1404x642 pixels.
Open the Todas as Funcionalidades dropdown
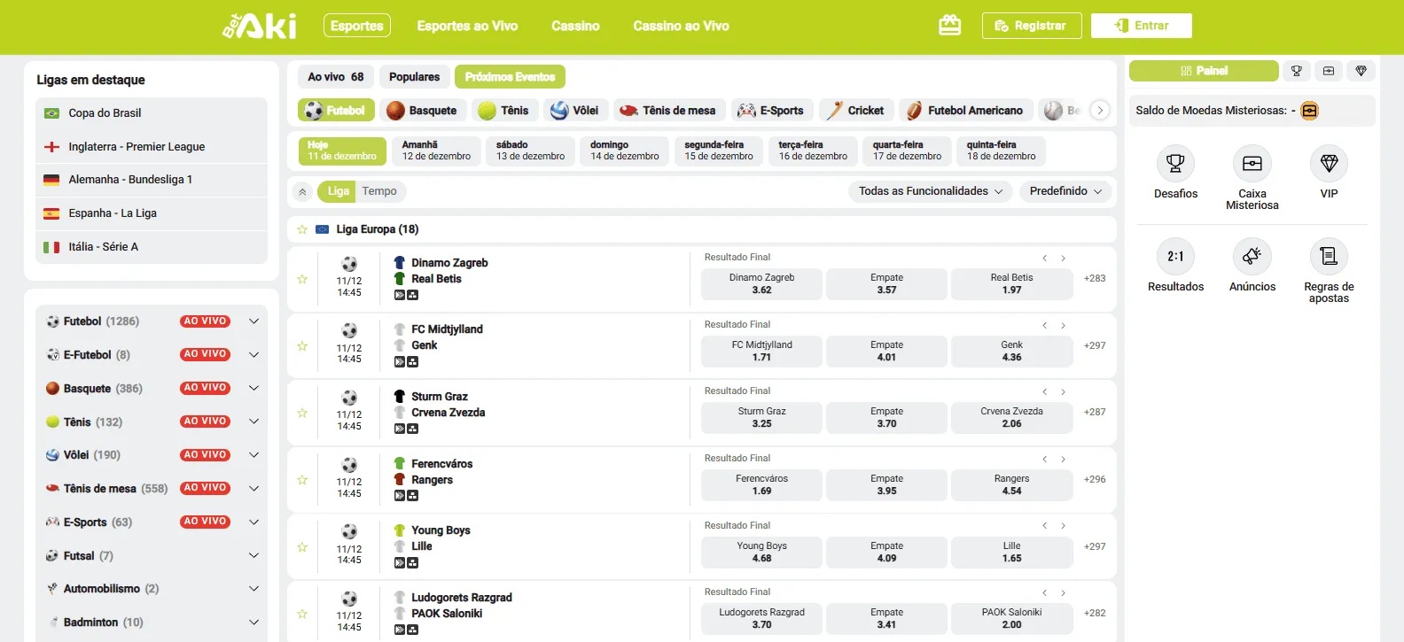[x=930, y=191]
